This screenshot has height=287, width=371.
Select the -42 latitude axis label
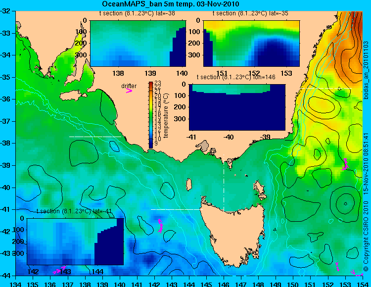point(5,232)
